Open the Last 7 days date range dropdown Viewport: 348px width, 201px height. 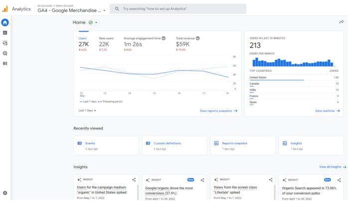(87, 110)
